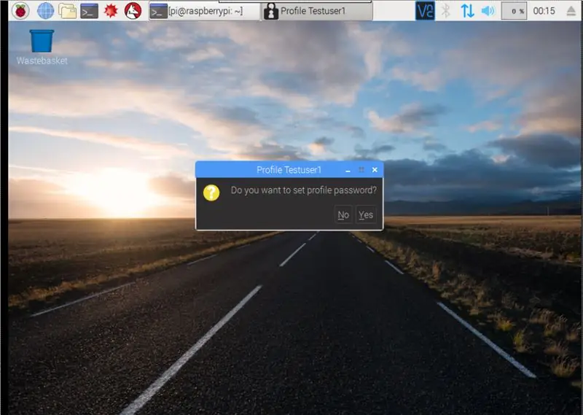
Task: Open the Wolfram wolf icon
Action: coord(133,11)
